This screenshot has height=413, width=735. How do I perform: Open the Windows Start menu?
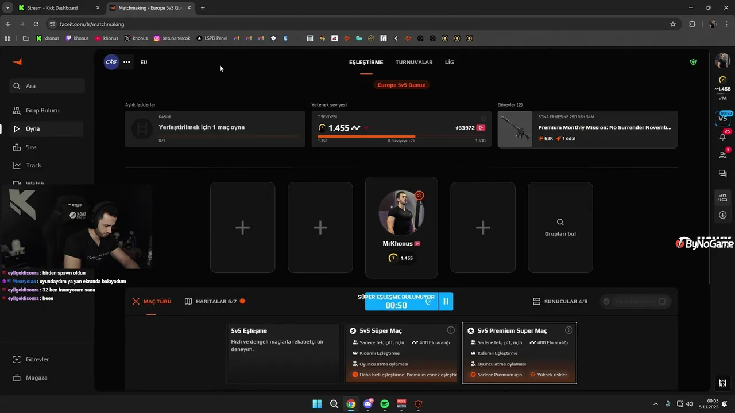317,404
